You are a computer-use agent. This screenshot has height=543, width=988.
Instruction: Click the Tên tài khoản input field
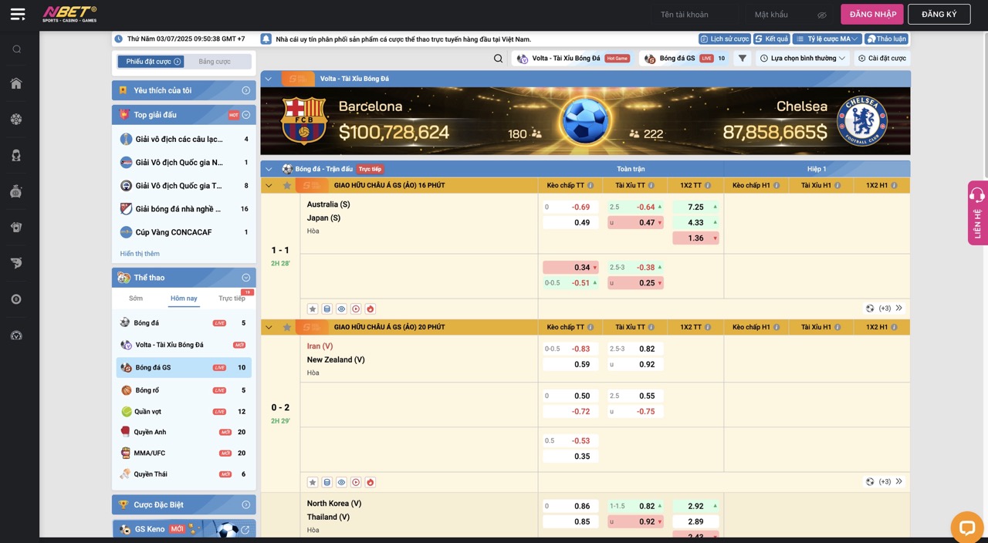[x=693, y=15]
